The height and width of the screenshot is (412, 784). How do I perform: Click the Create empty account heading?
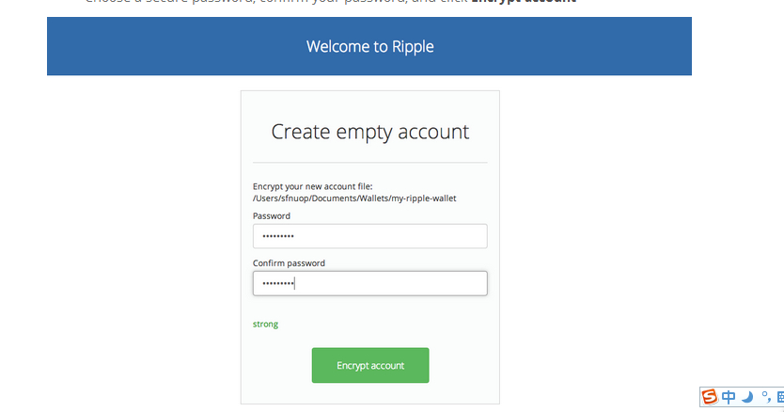(x=370, y=132)
